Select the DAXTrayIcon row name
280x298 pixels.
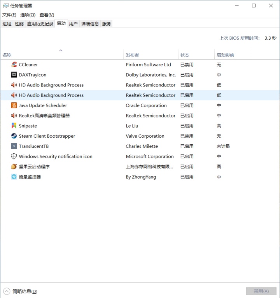[33, 75]
